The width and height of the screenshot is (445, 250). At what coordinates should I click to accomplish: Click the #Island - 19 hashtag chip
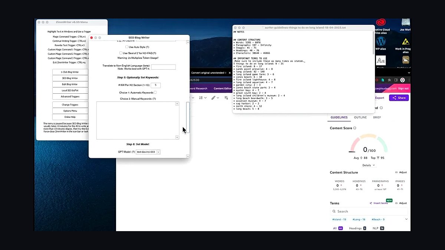pyautogui.click(x=339, y=220)
